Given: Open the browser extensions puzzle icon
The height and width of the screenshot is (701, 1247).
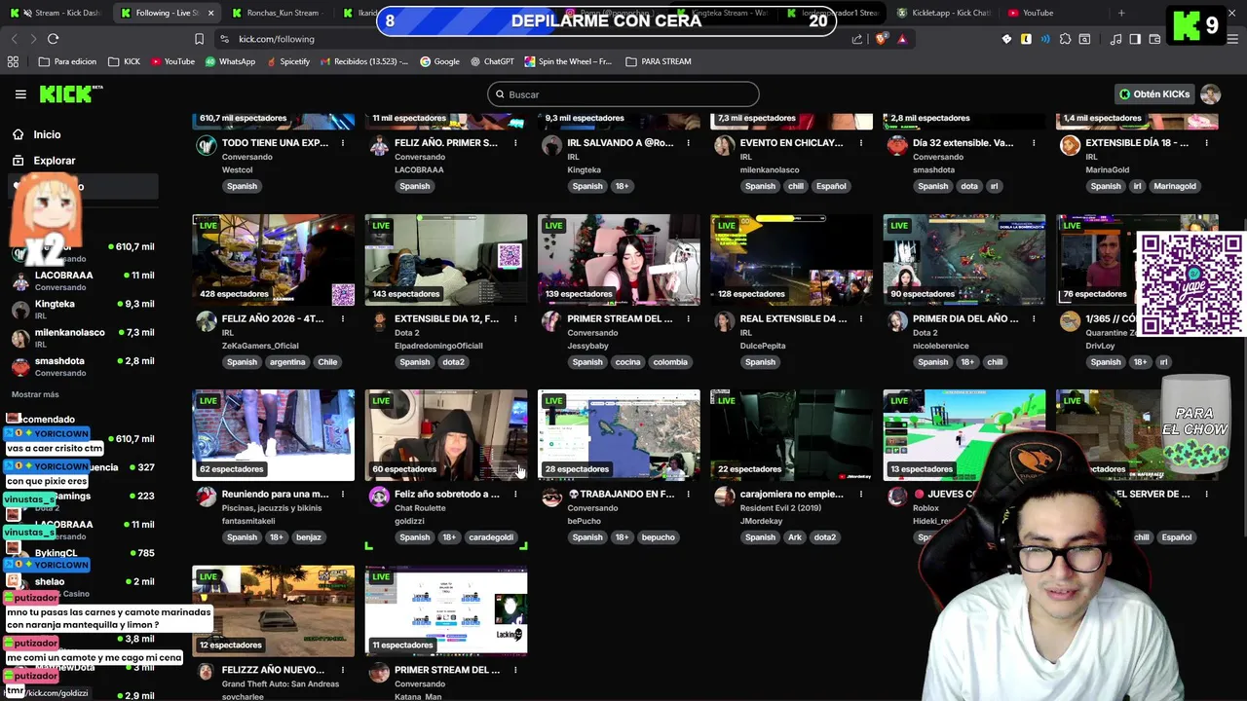Looking at the screenshot, I should [x=1065, y=39].
